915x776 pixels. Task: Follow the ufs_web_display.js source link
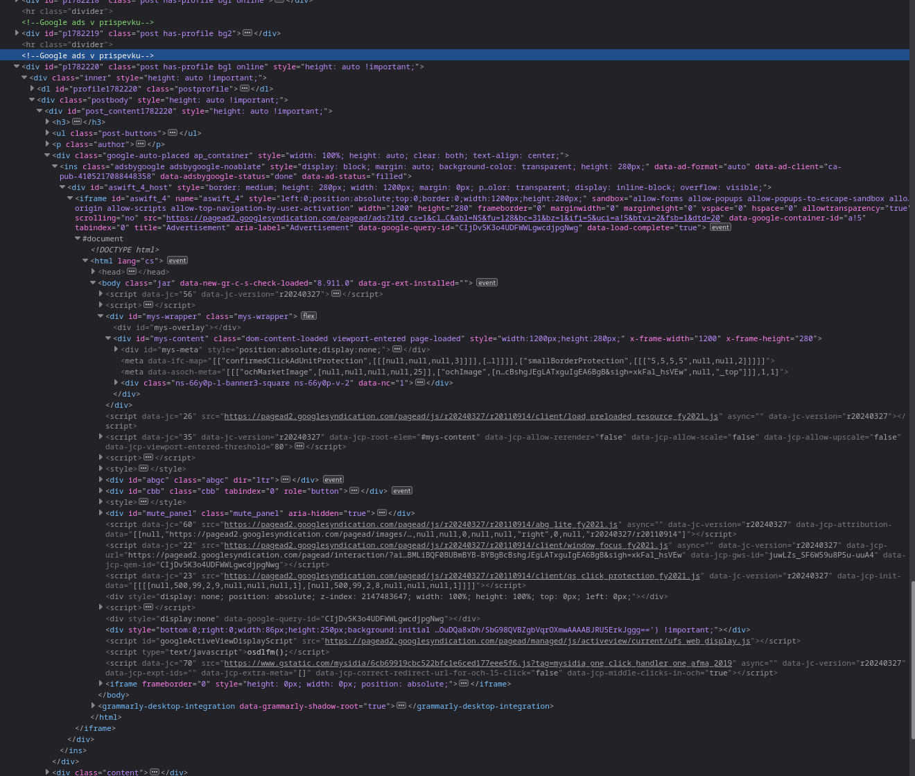click(x=537, y=641)
